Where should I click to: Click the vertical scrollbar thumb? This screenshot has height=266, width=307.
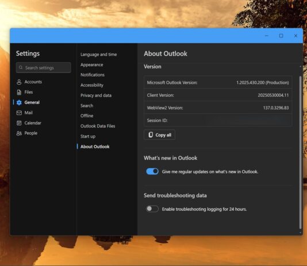coord(300,153)
